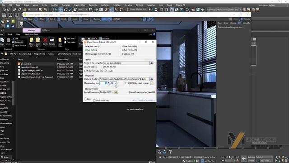Check DEBUG Save sent images option
The image size is (289, 163).
point(126,83)
